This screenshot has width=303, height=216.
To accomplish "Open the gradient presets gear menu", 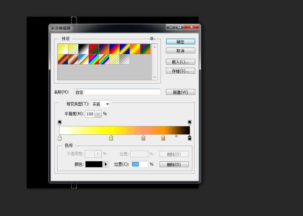I will pos(152,38).
